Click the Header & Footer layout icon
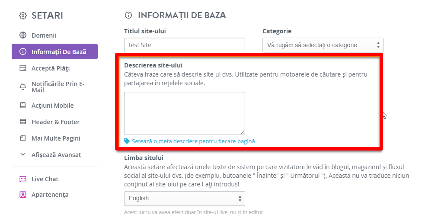438x218 pixels. pyautogui.click(x=22, y=122)
